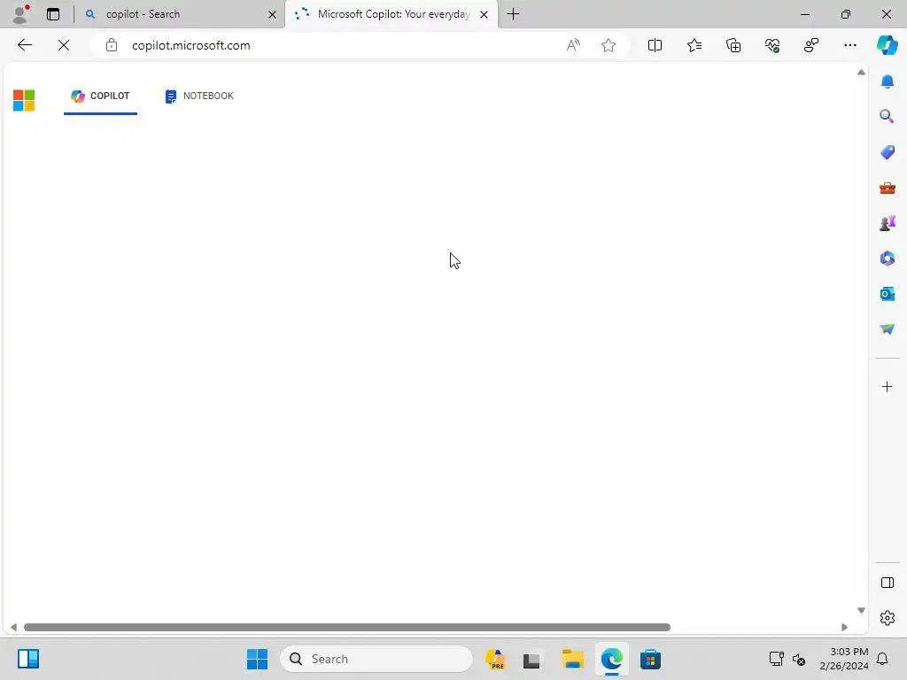This screenshot has width=907, height=680.
Task: Open the Windows Widgets button
Action: (27, 659)
